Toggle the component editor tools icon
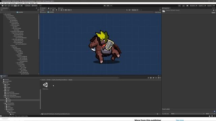 tap(127, 10)
